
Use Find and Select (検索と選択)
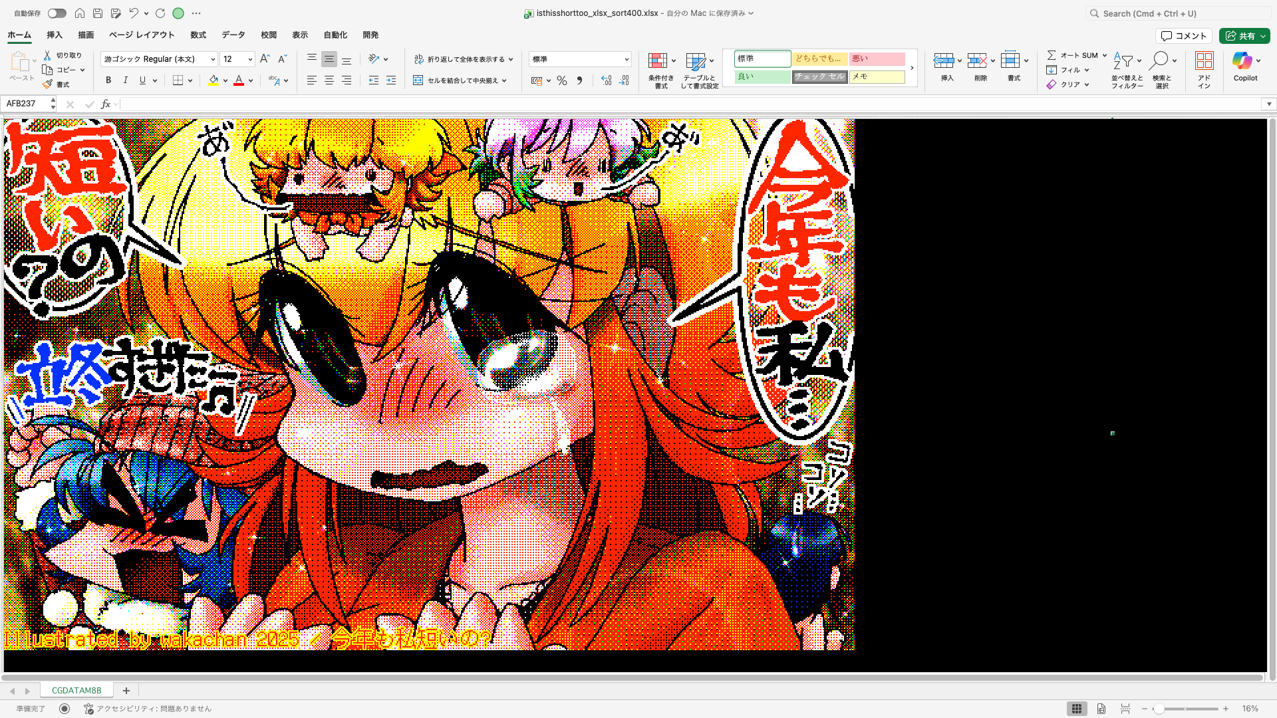coord(1163,70)
